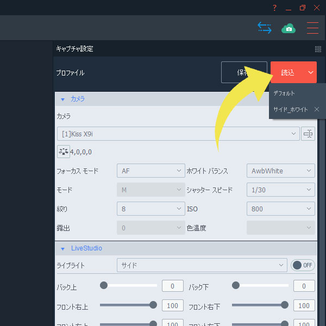The image size is (326, 326).
Task: Collapse the カメラ section
Action: tap(62, 99)
